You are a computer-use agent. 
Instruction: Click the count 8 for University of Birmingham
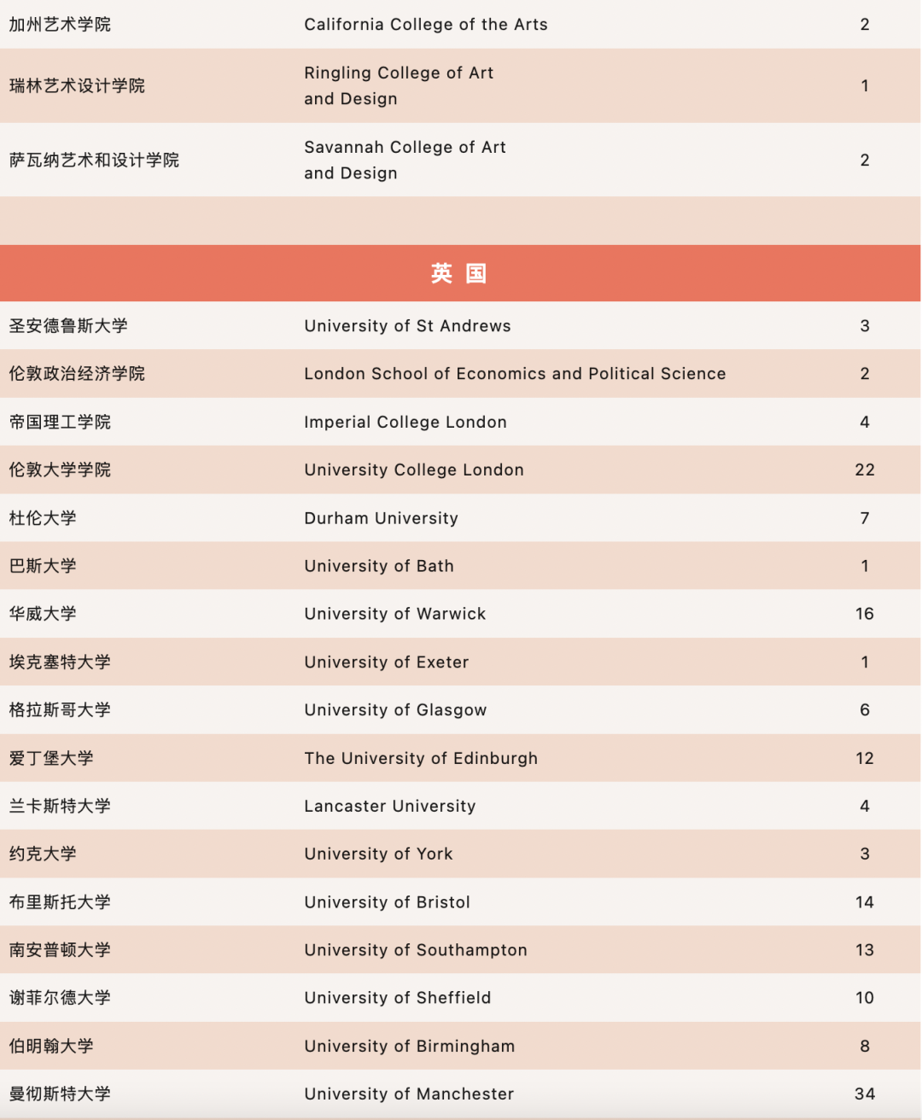[x=865, y=1047]
